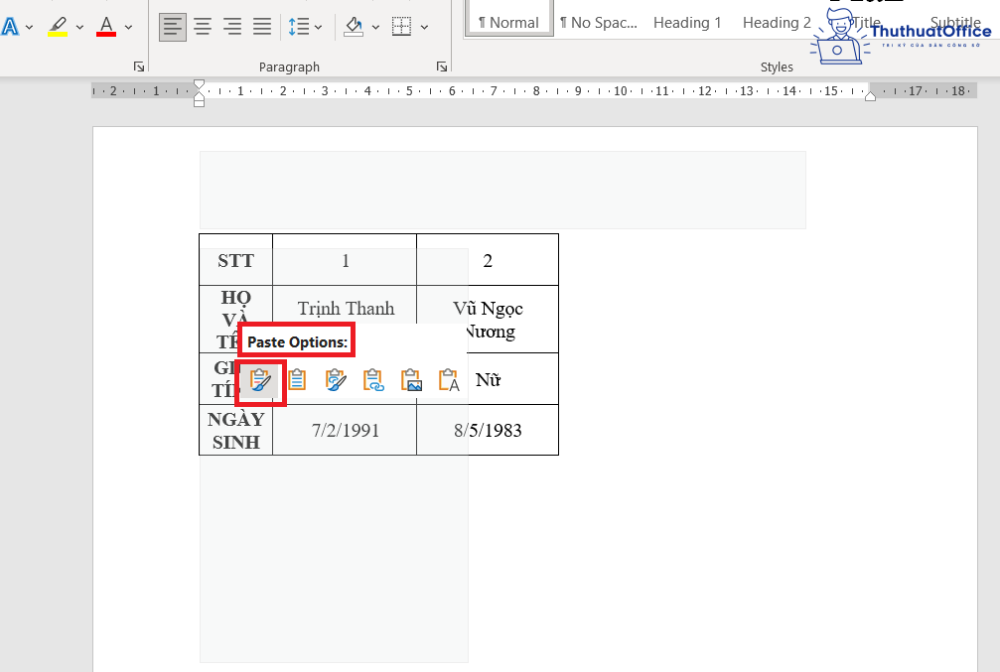The height and width of the screenshot is (672, 1000).
Task: Open Text Effects dropdown arrow
Action: click(30, 28)
